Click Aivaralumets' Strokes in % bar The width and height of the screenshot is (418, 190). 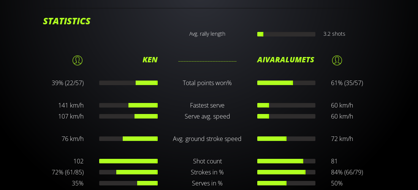(x=286, y=172)
